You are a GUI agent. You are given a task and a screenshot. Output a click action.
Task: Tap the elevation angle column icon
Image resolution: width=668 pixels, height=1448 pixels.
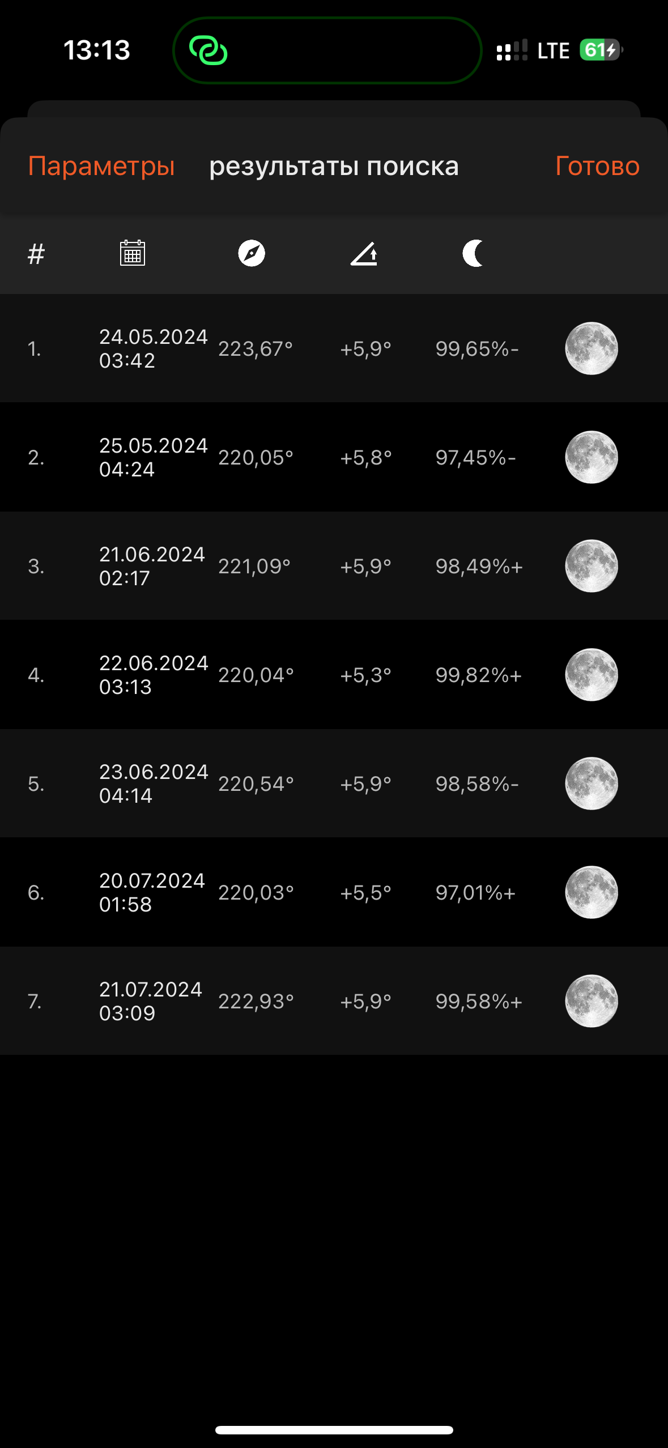(x=364, y=253)
